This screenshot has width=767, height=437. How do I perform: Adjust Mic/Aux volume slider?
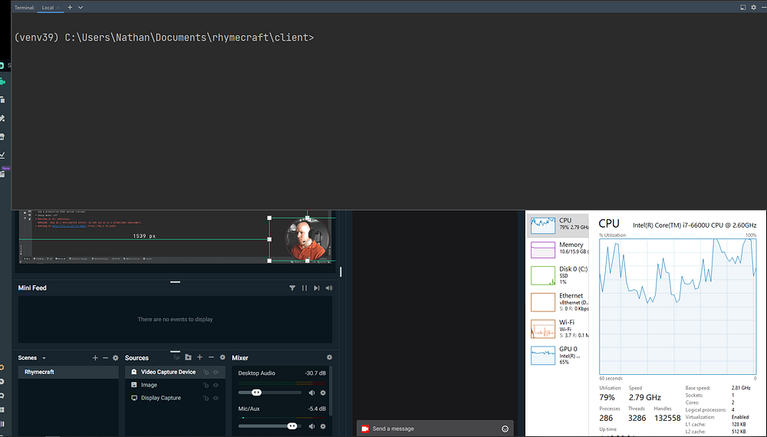point(270,426)
